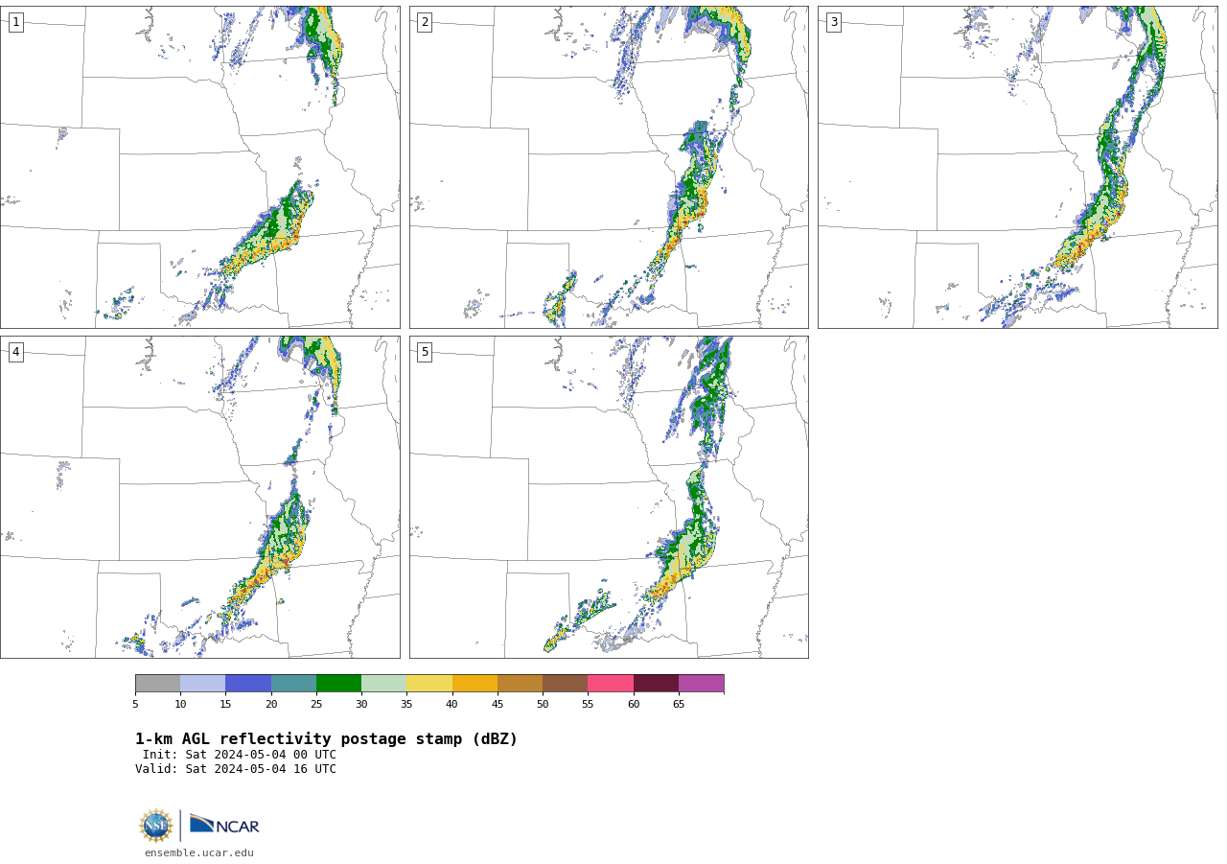Click the teal 20-25 dBZ swatch
The image size is (1227, 864).
(293, 683)
